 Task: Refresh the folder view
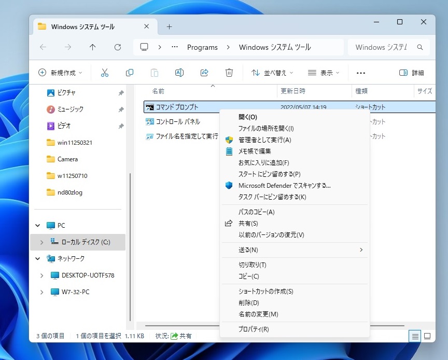[x=117, y=47]
